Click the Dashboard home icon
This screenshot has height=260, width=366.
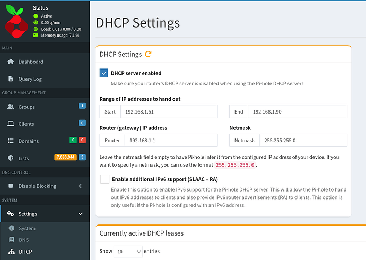pyautogui.click(x=11, y=62)
